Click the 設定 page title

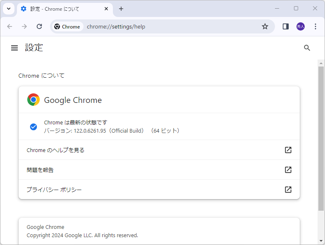[34, 48]
